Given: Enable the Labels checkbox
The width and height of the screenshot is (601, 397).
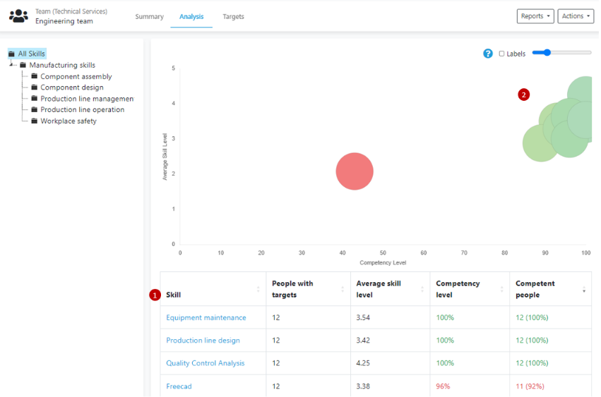Looking at the screenshot, I should point(501,54).
